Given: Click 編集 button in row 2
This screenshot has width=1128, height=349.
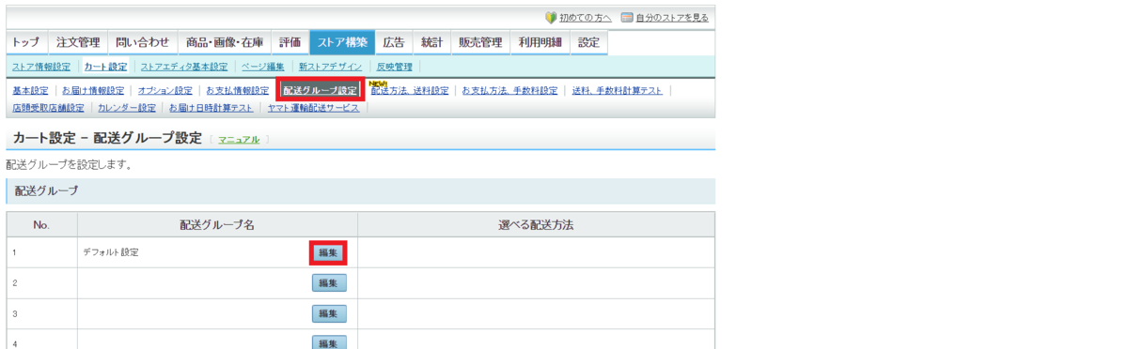Looking at the screenshot, I should tap(329, 282).
